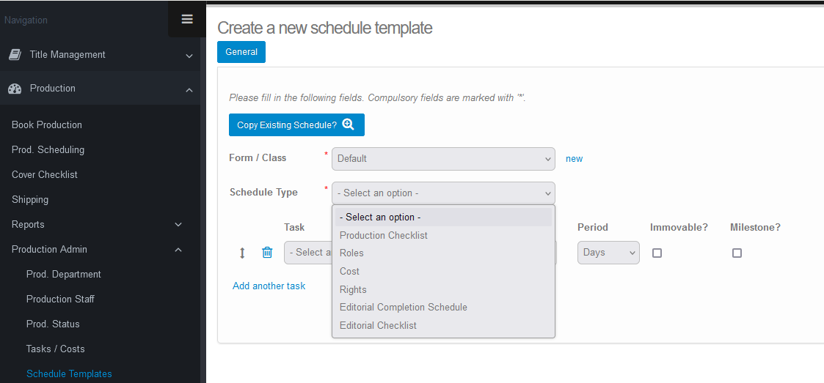Collapse the Production Admin section
This screenshot has width=824, height=383.
178,250
